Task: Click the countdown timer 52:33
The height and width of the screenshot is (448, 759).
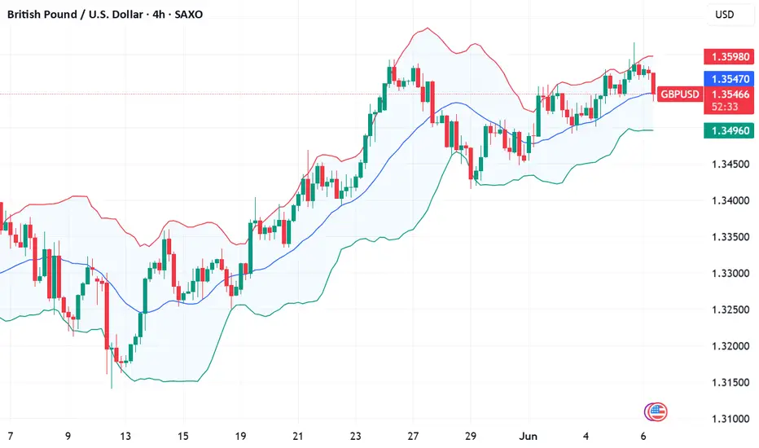Action: point(725,107)
